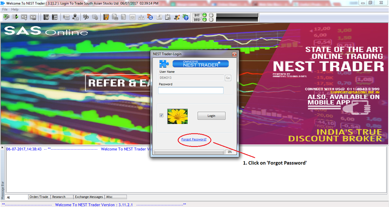Click the INT label in toolbar

[x=197, y=15]
